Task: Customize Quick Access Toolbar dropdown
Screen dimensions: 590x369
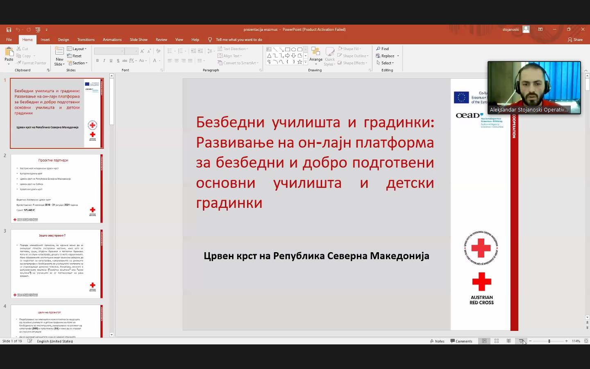Action: [x=46, y=30]
